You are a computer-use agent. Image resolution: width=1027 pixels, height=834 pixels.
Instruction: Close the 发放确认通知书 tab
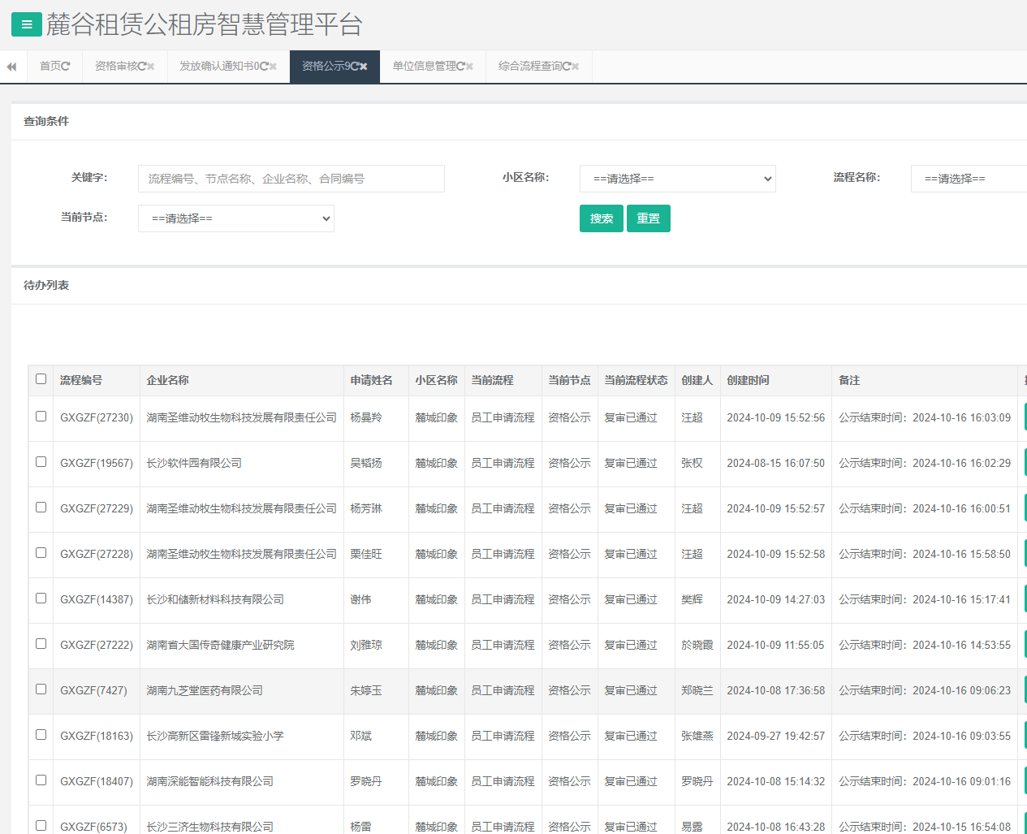pos(273,67)
